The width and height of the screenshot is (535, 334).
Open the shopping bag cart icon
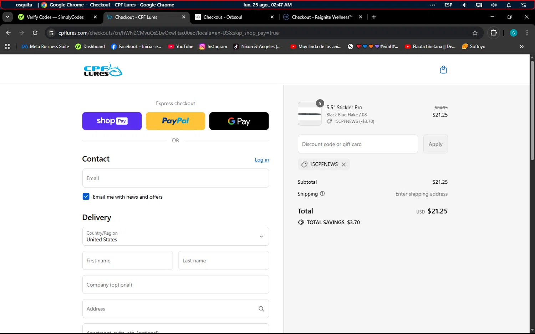[443, 70]
